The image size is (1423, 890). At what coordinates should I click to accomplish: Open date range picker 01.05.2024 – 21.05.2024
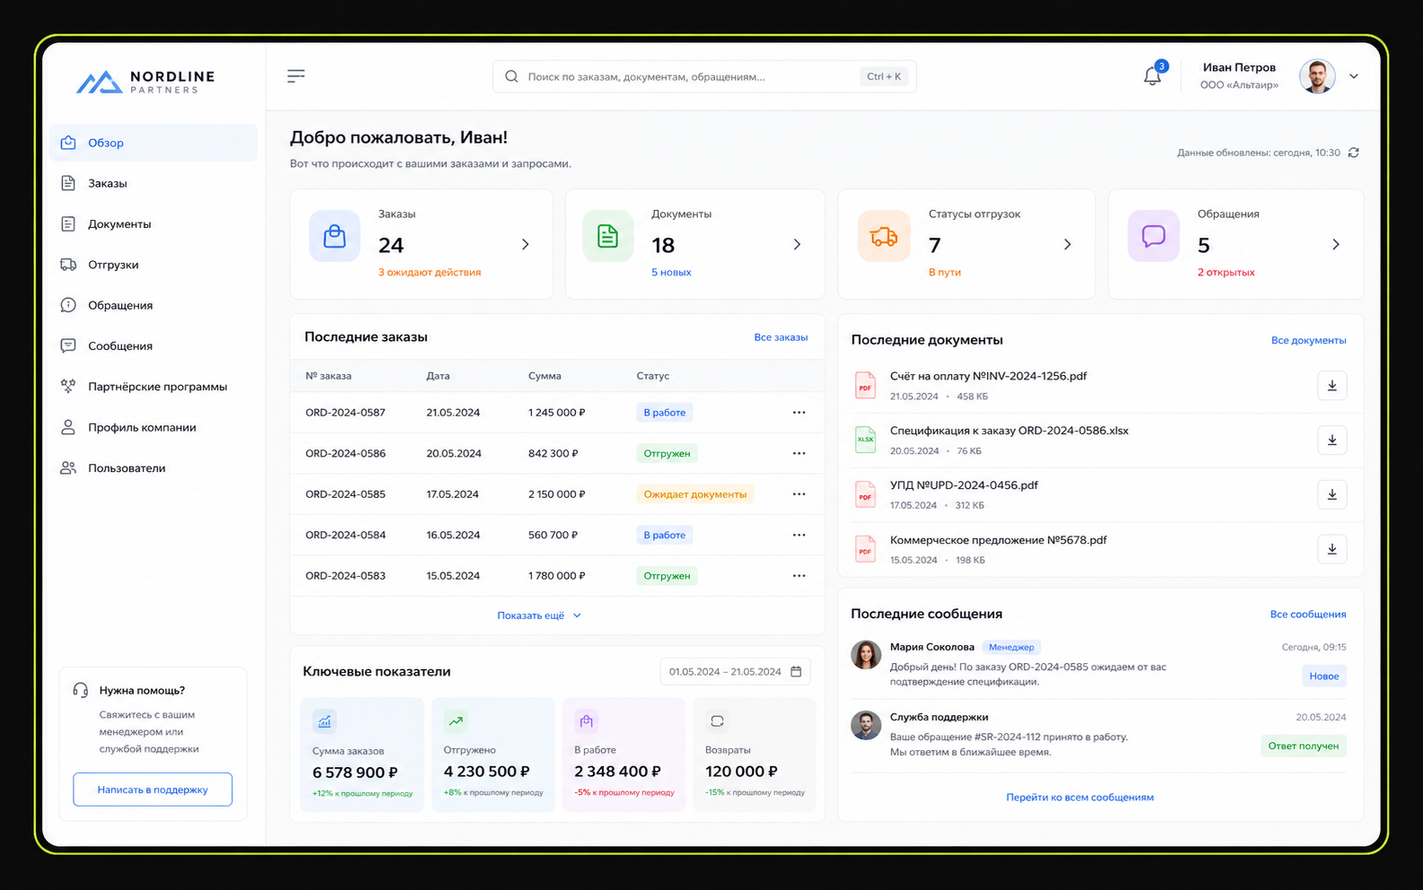pyautogui.click(x=735, y=672)
